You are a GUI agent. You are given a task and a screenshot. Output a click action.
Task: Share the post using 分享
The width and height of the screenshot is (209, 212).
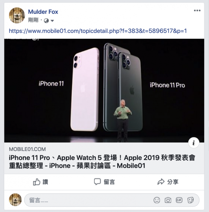point(168,182)
